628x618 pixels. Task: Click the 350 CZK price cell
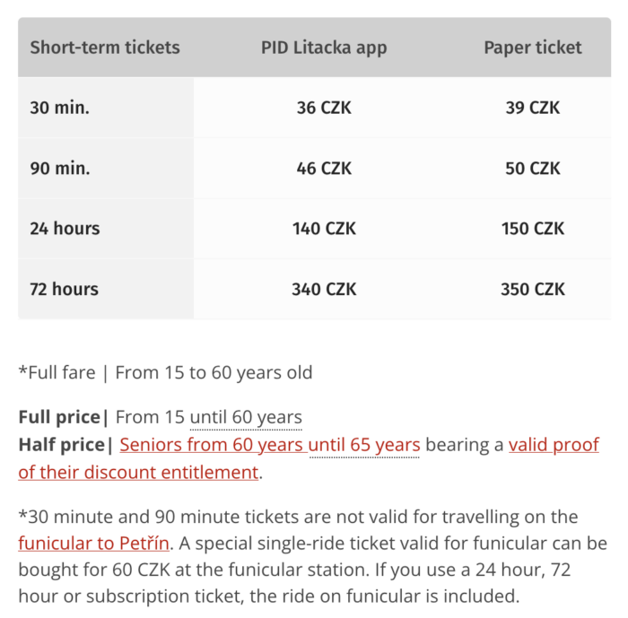tap(533, 289)
